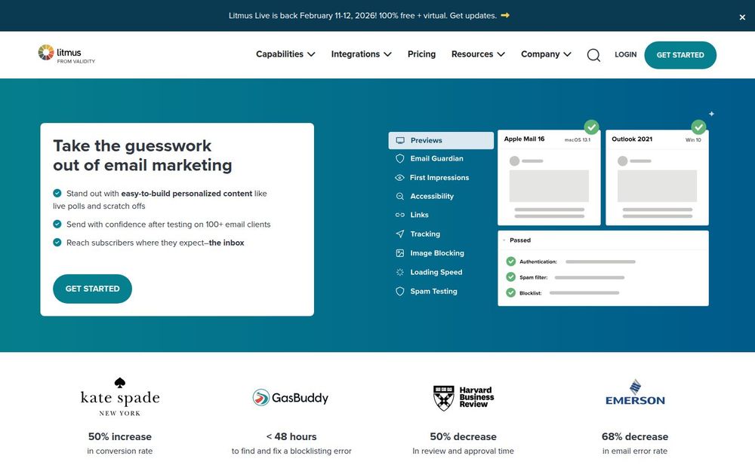Click green checkmark on Outlook 2021 card
The image size is (755, 471).
coord(698,127)
